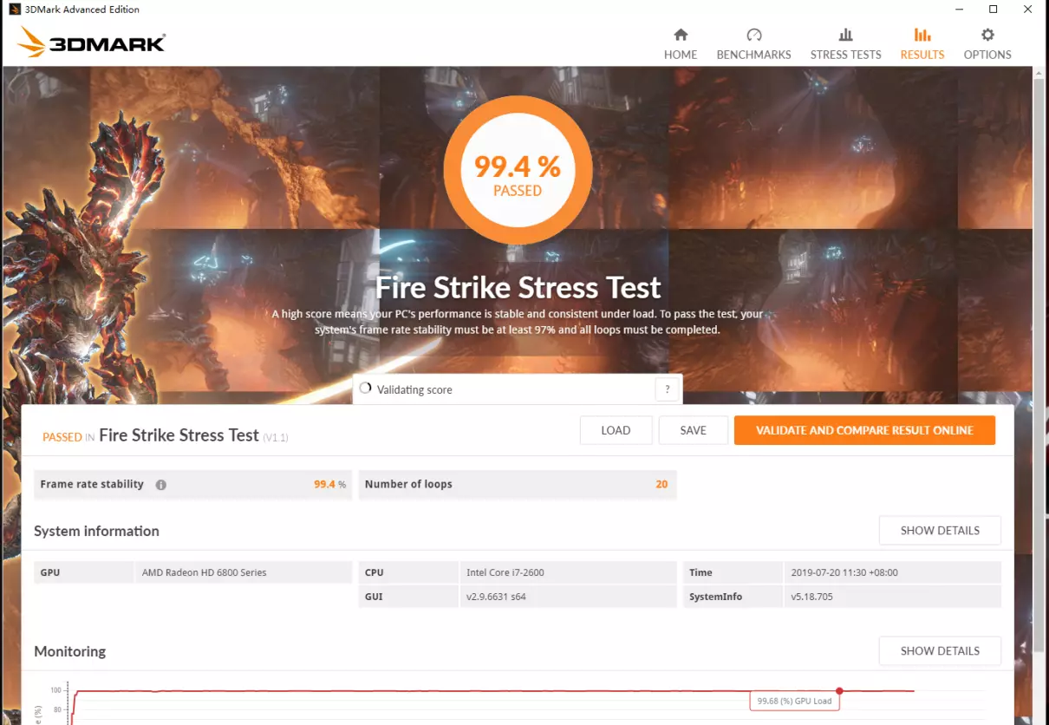1049x725 pixels.
Task: Click the SystemInfo label cell
Action: pos(733,597)
